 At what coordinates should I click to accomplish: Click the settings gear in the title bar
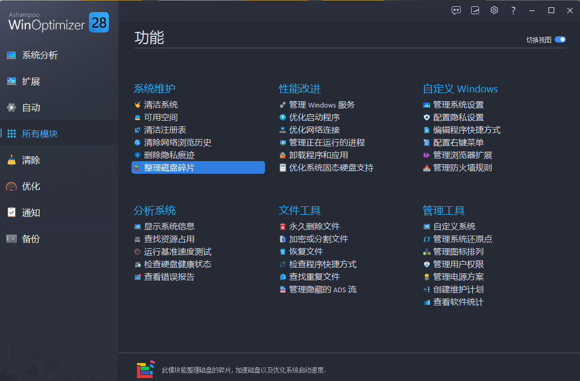point(494,10)
